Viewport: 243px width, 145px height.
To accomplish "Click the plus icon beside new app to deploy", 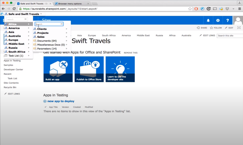I will pos(45,101).
